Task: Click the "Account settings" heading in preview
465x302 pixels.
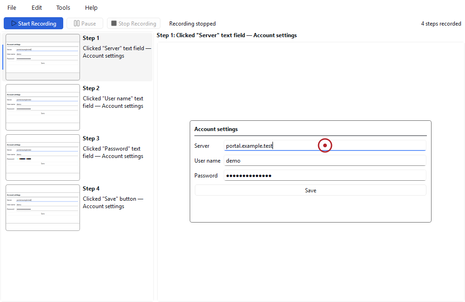Action: point(216,129)
